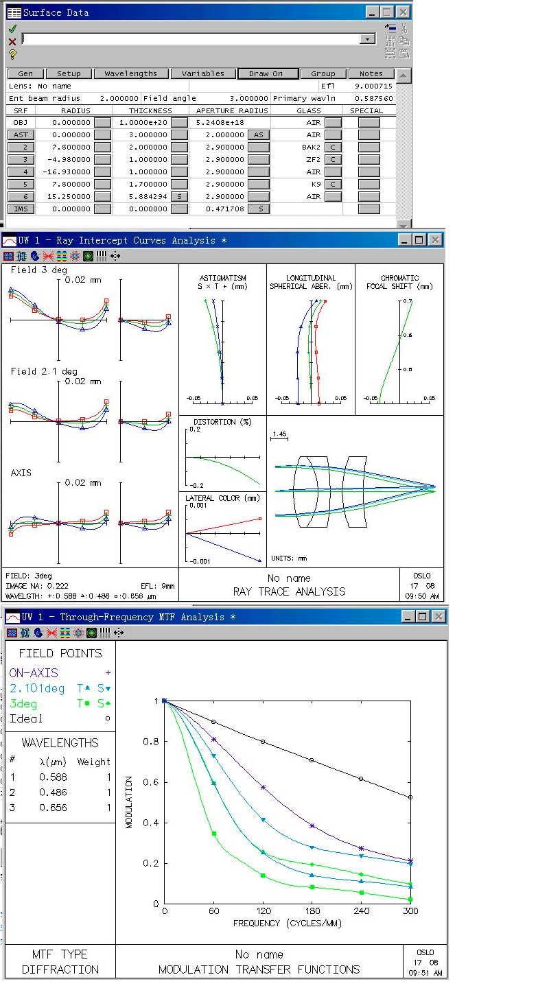Viewport: 549px width, 999px height.
Task: Click the IMS surface row button
Action: pos(21,209)
